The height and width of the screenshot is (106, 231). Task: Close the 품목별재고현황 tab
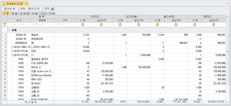click(x=26, y=4)
